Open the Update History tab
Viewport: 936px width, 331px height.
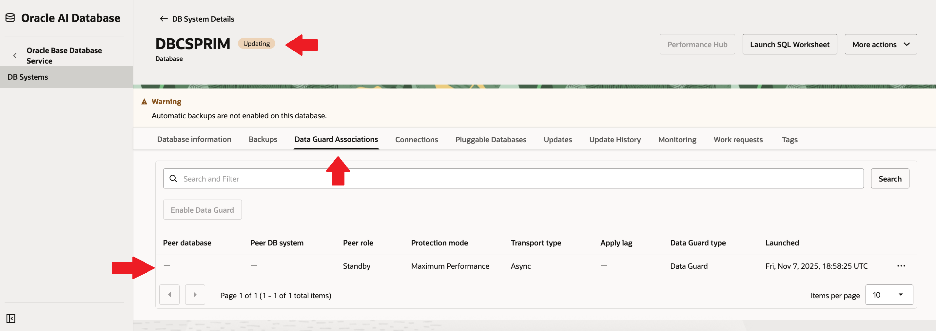[x=615, y=140]
